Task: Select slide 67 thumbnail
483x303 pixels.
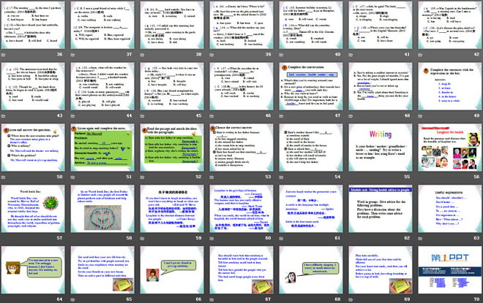Action: [241, 269]
